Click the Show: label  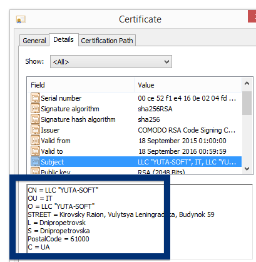pos(34,61)
